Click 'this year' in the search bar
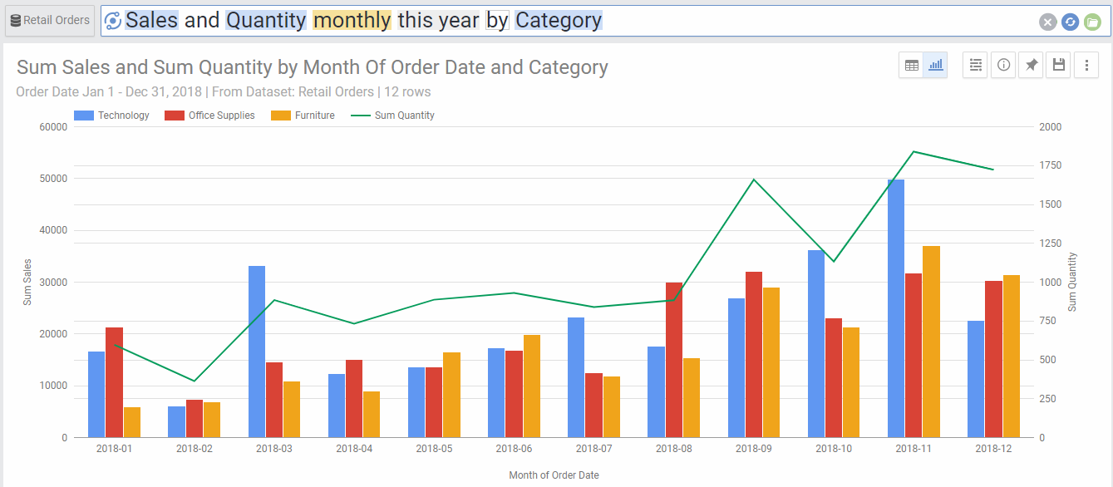Screen dimensions: 1113x487 coord(439,21)
